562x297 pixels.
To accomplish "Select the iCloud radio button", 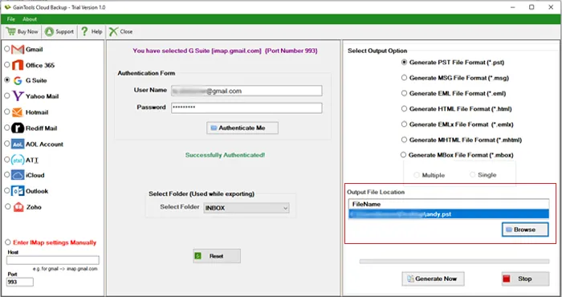I will click(6, 175).
